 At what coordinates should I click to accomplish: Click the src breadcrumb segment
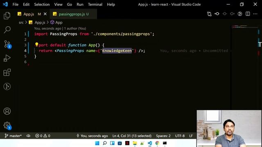(x=21, y=22)
